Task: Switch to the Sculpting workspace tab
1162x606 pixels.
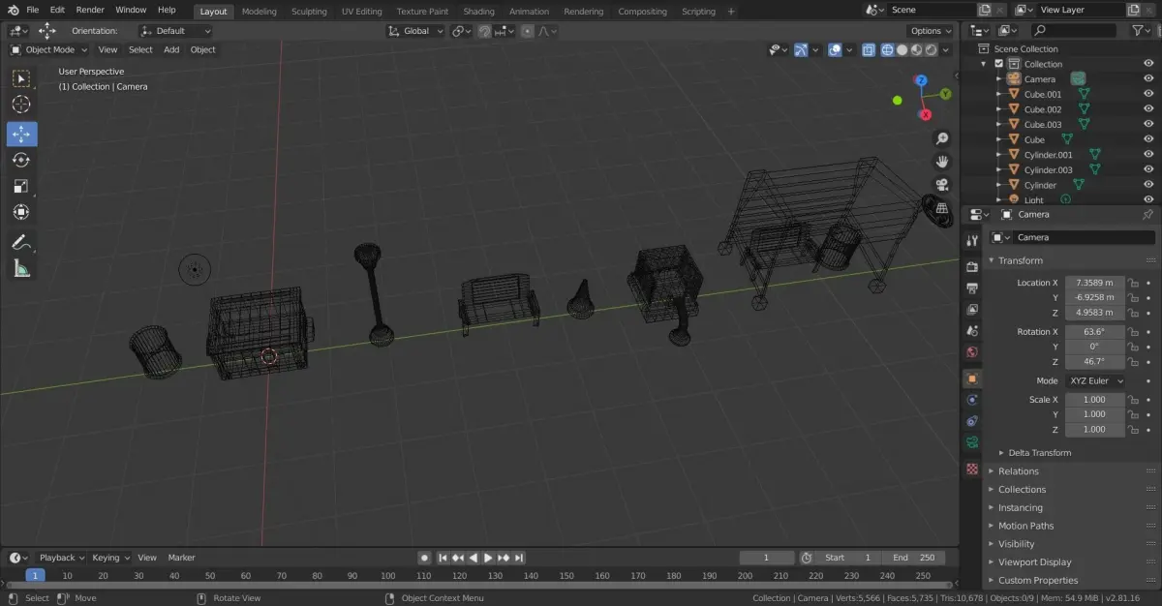Action: (309, 12)
